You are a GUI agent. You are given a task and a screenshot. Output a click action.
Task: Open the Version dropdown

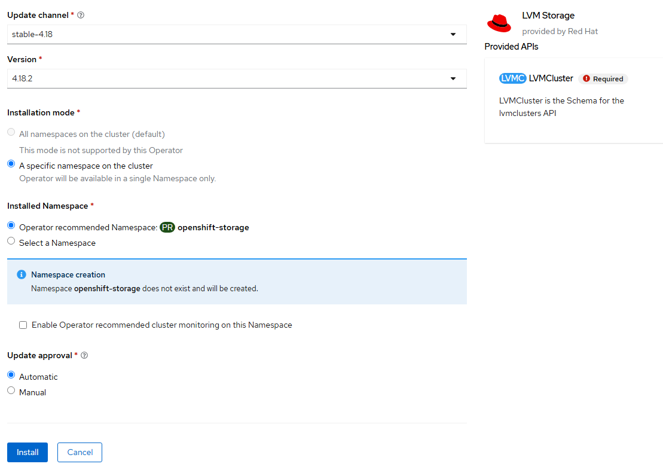click(454, 78)
